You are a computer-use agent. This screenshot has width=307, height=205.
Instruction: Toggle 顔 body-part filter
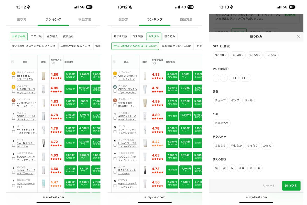[216, 168]
